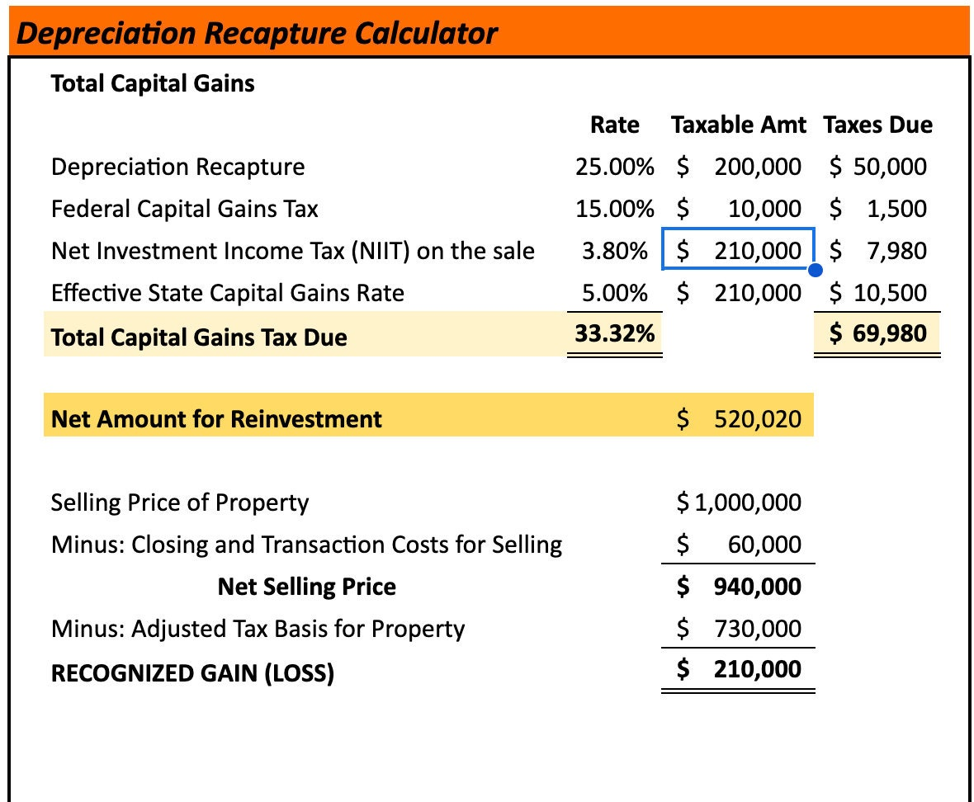Select the $69,980 total tax due cell
Image resolution: width=974 pixels, height=802 pixels.
pos(877,333)
